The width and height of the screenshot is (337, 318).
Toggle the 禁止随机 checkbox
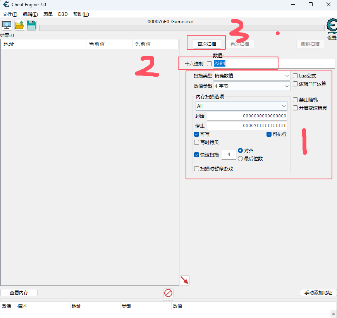click(x=295, y=100)
